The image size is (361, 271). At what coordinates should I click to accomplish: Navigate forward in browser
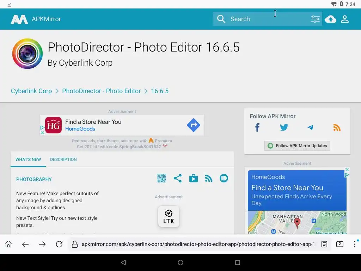point(42,244)
